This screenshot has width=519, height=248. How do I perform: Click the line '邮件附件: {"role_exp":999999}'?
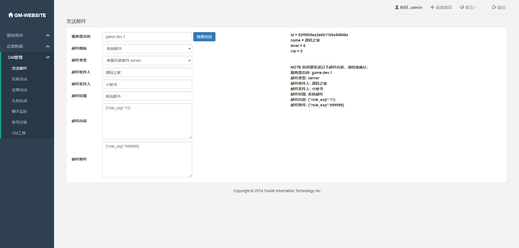click(317, 105)
